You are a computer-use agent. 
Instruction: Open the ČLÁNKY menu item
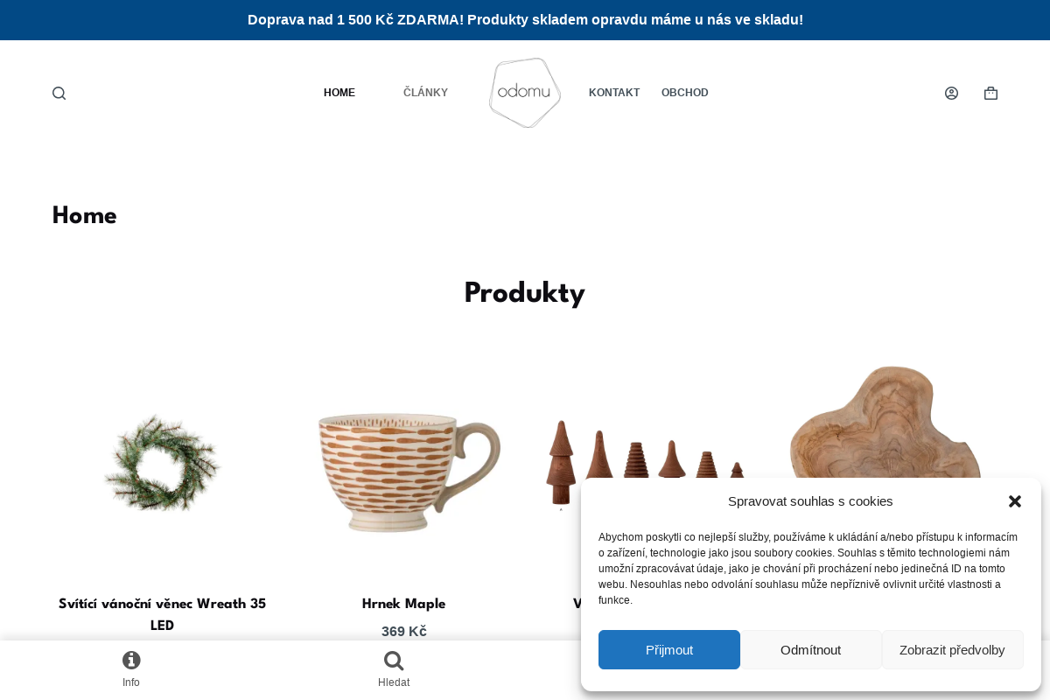pos(425,93)
